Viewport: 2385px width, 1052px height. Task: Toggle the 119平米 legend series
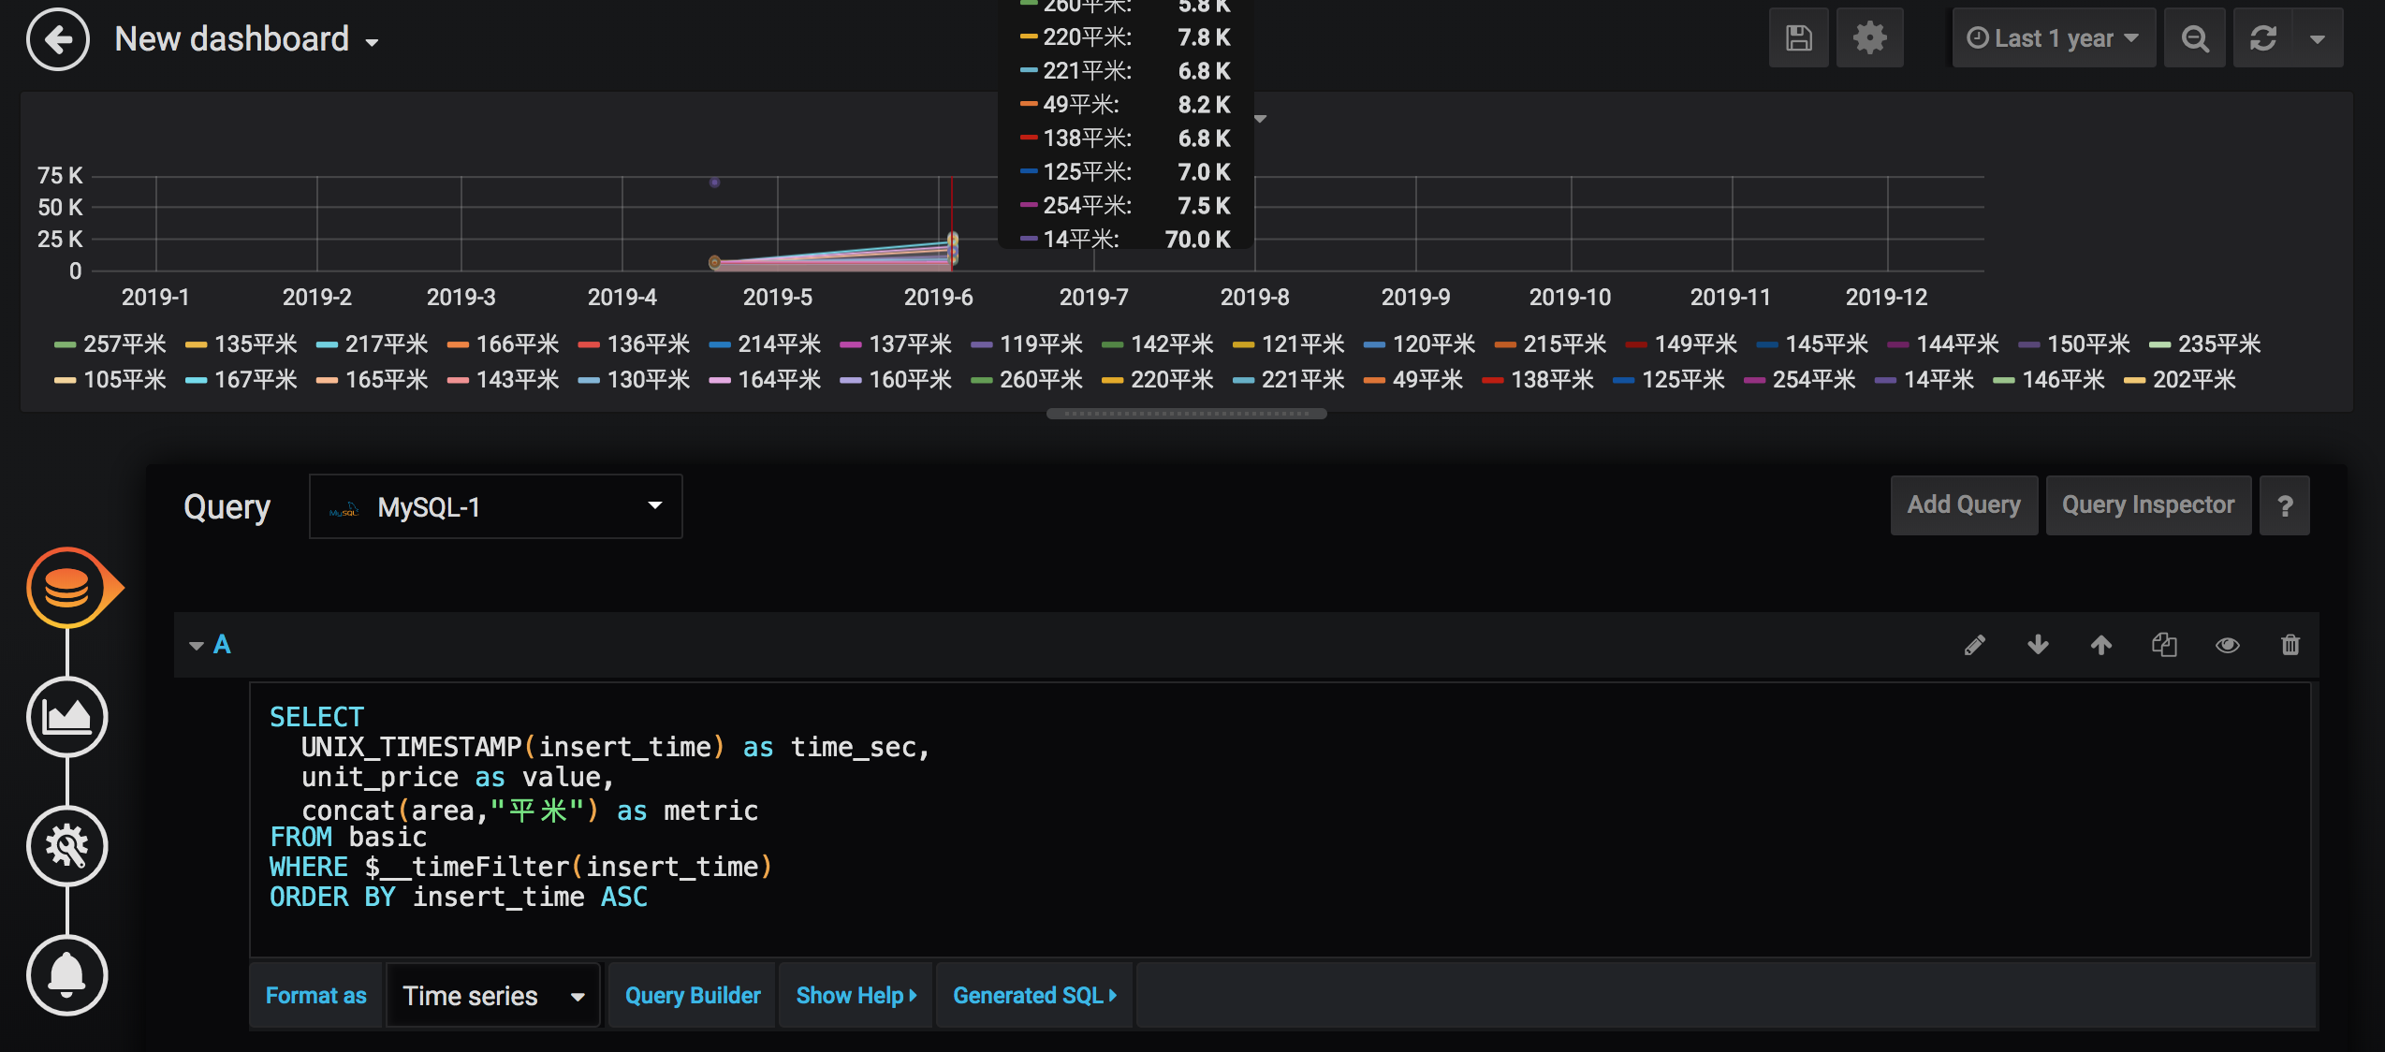[1041, 344]
